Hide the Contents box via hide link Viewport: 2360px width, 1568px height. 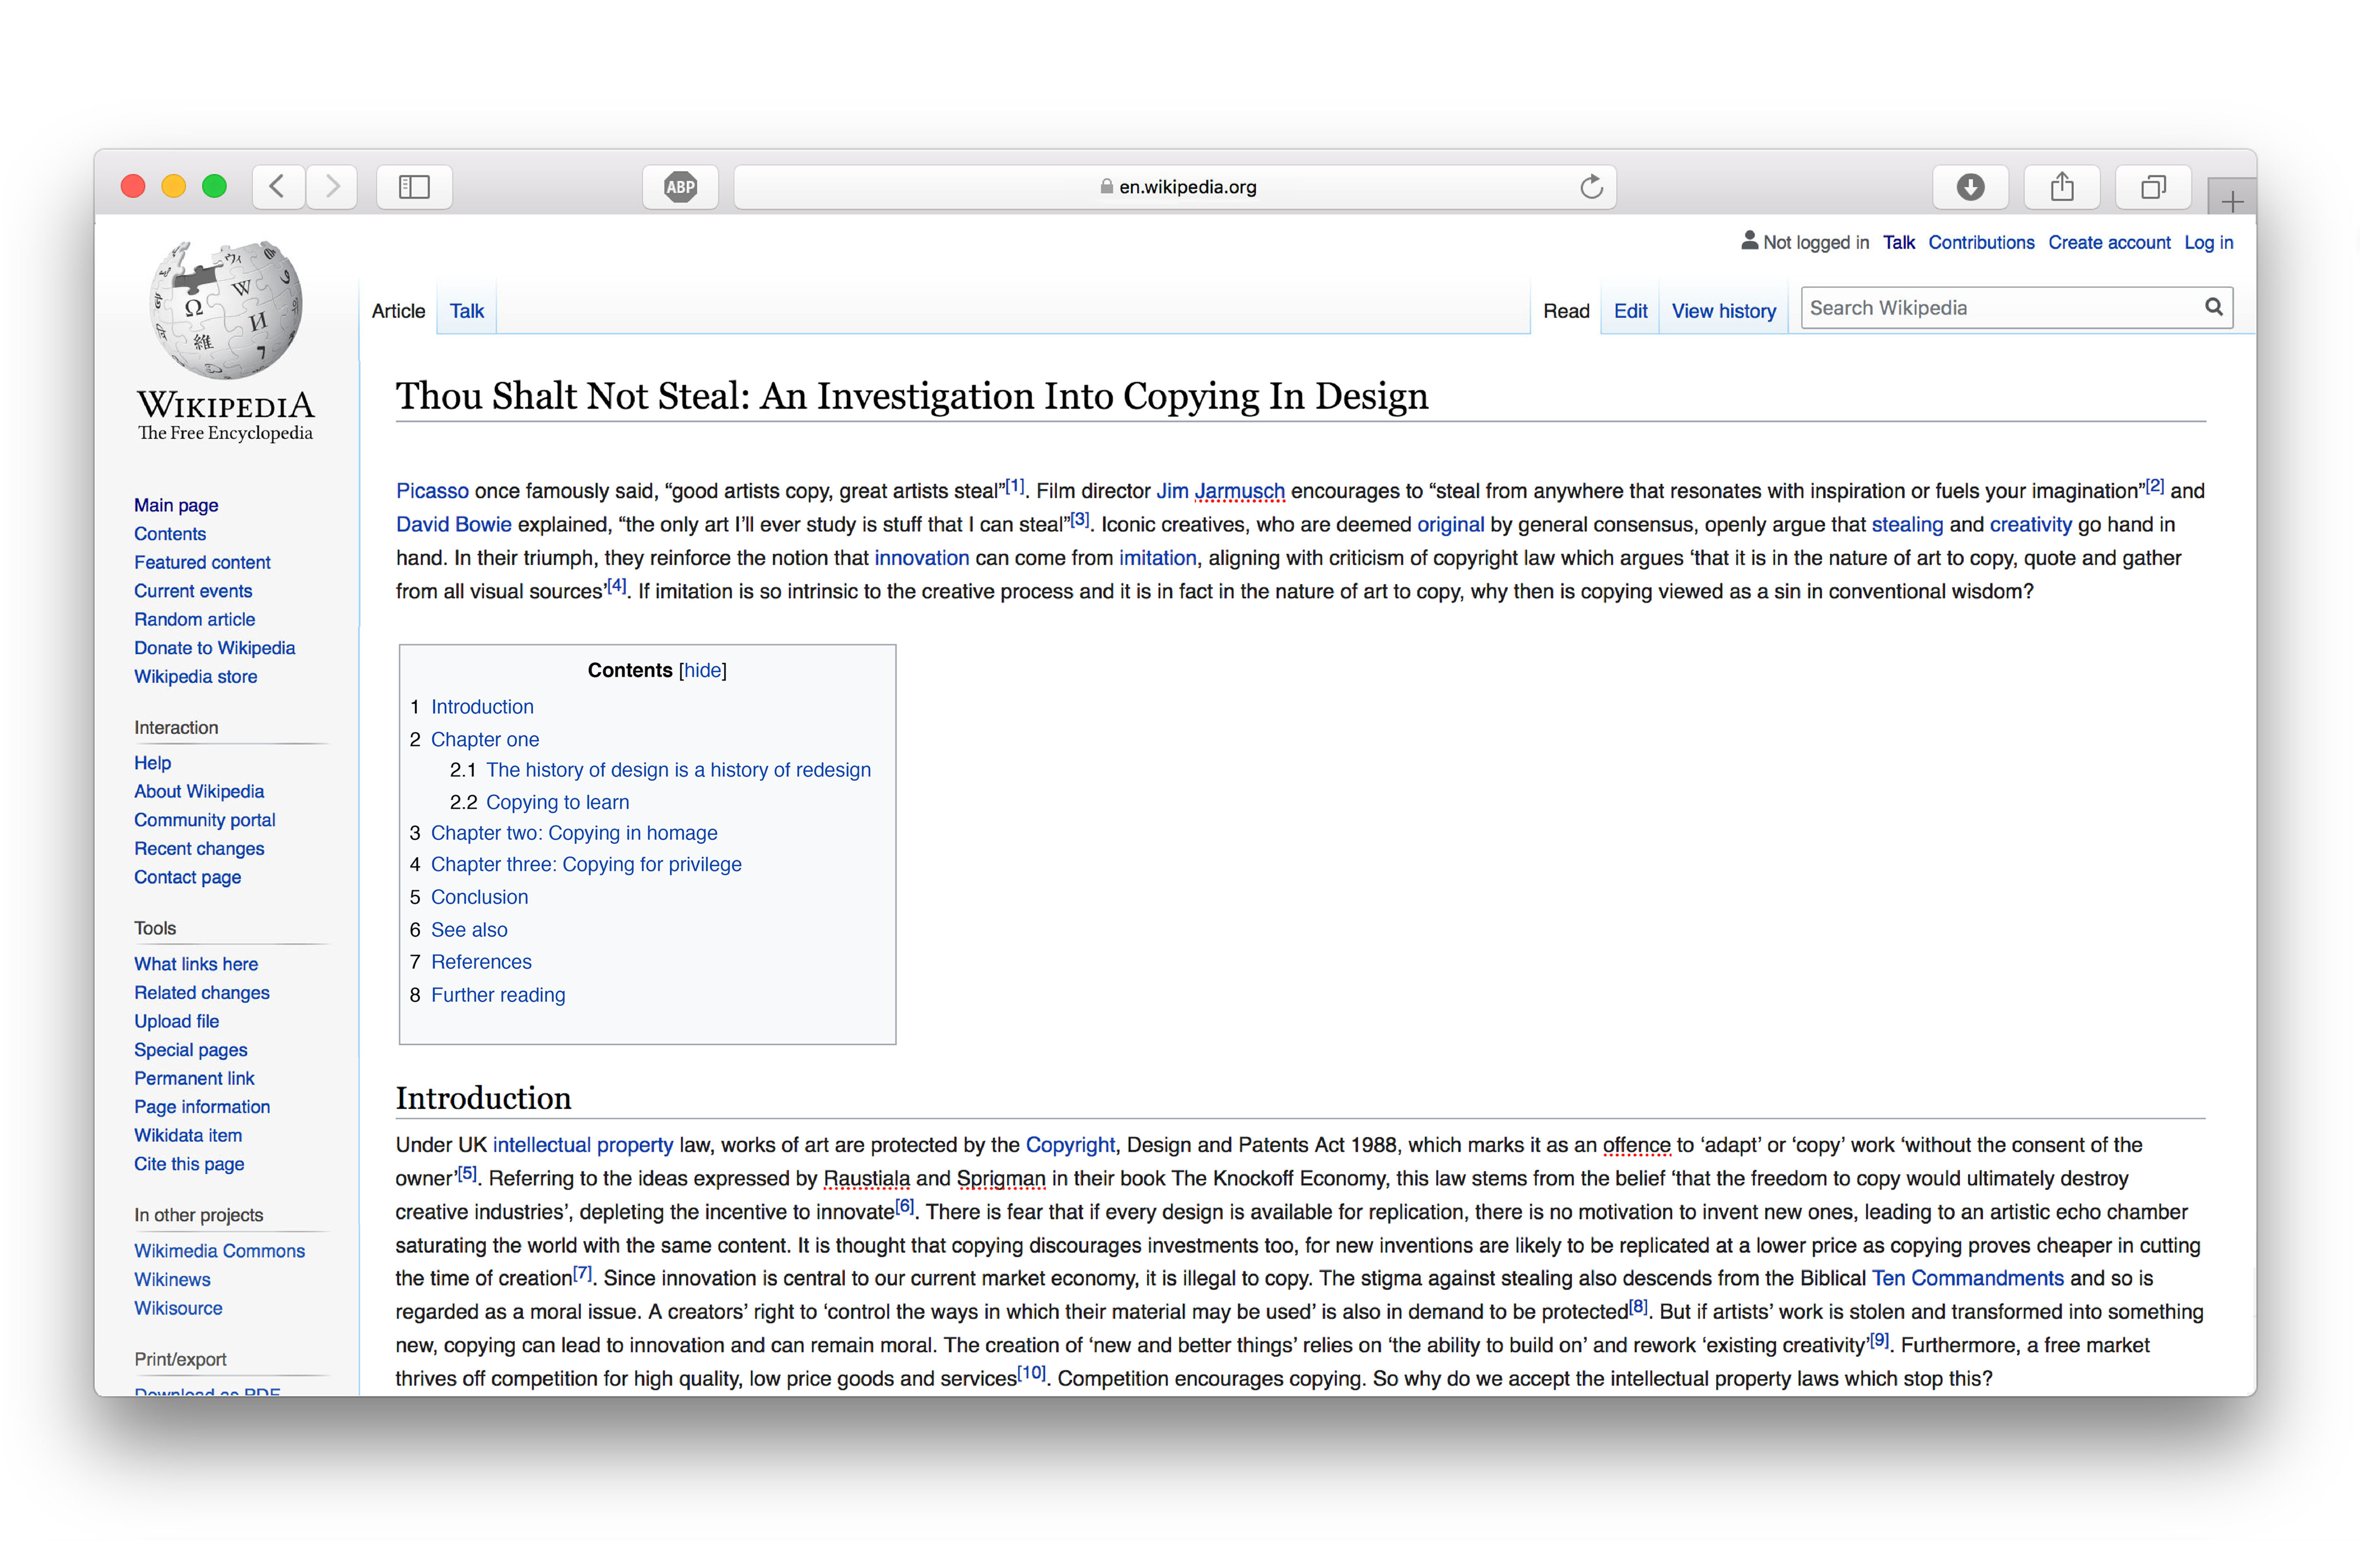703,670
